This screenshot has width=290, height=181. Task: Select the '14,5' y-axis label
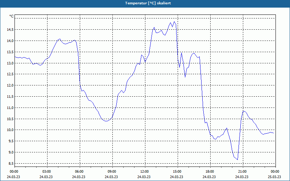10,30
